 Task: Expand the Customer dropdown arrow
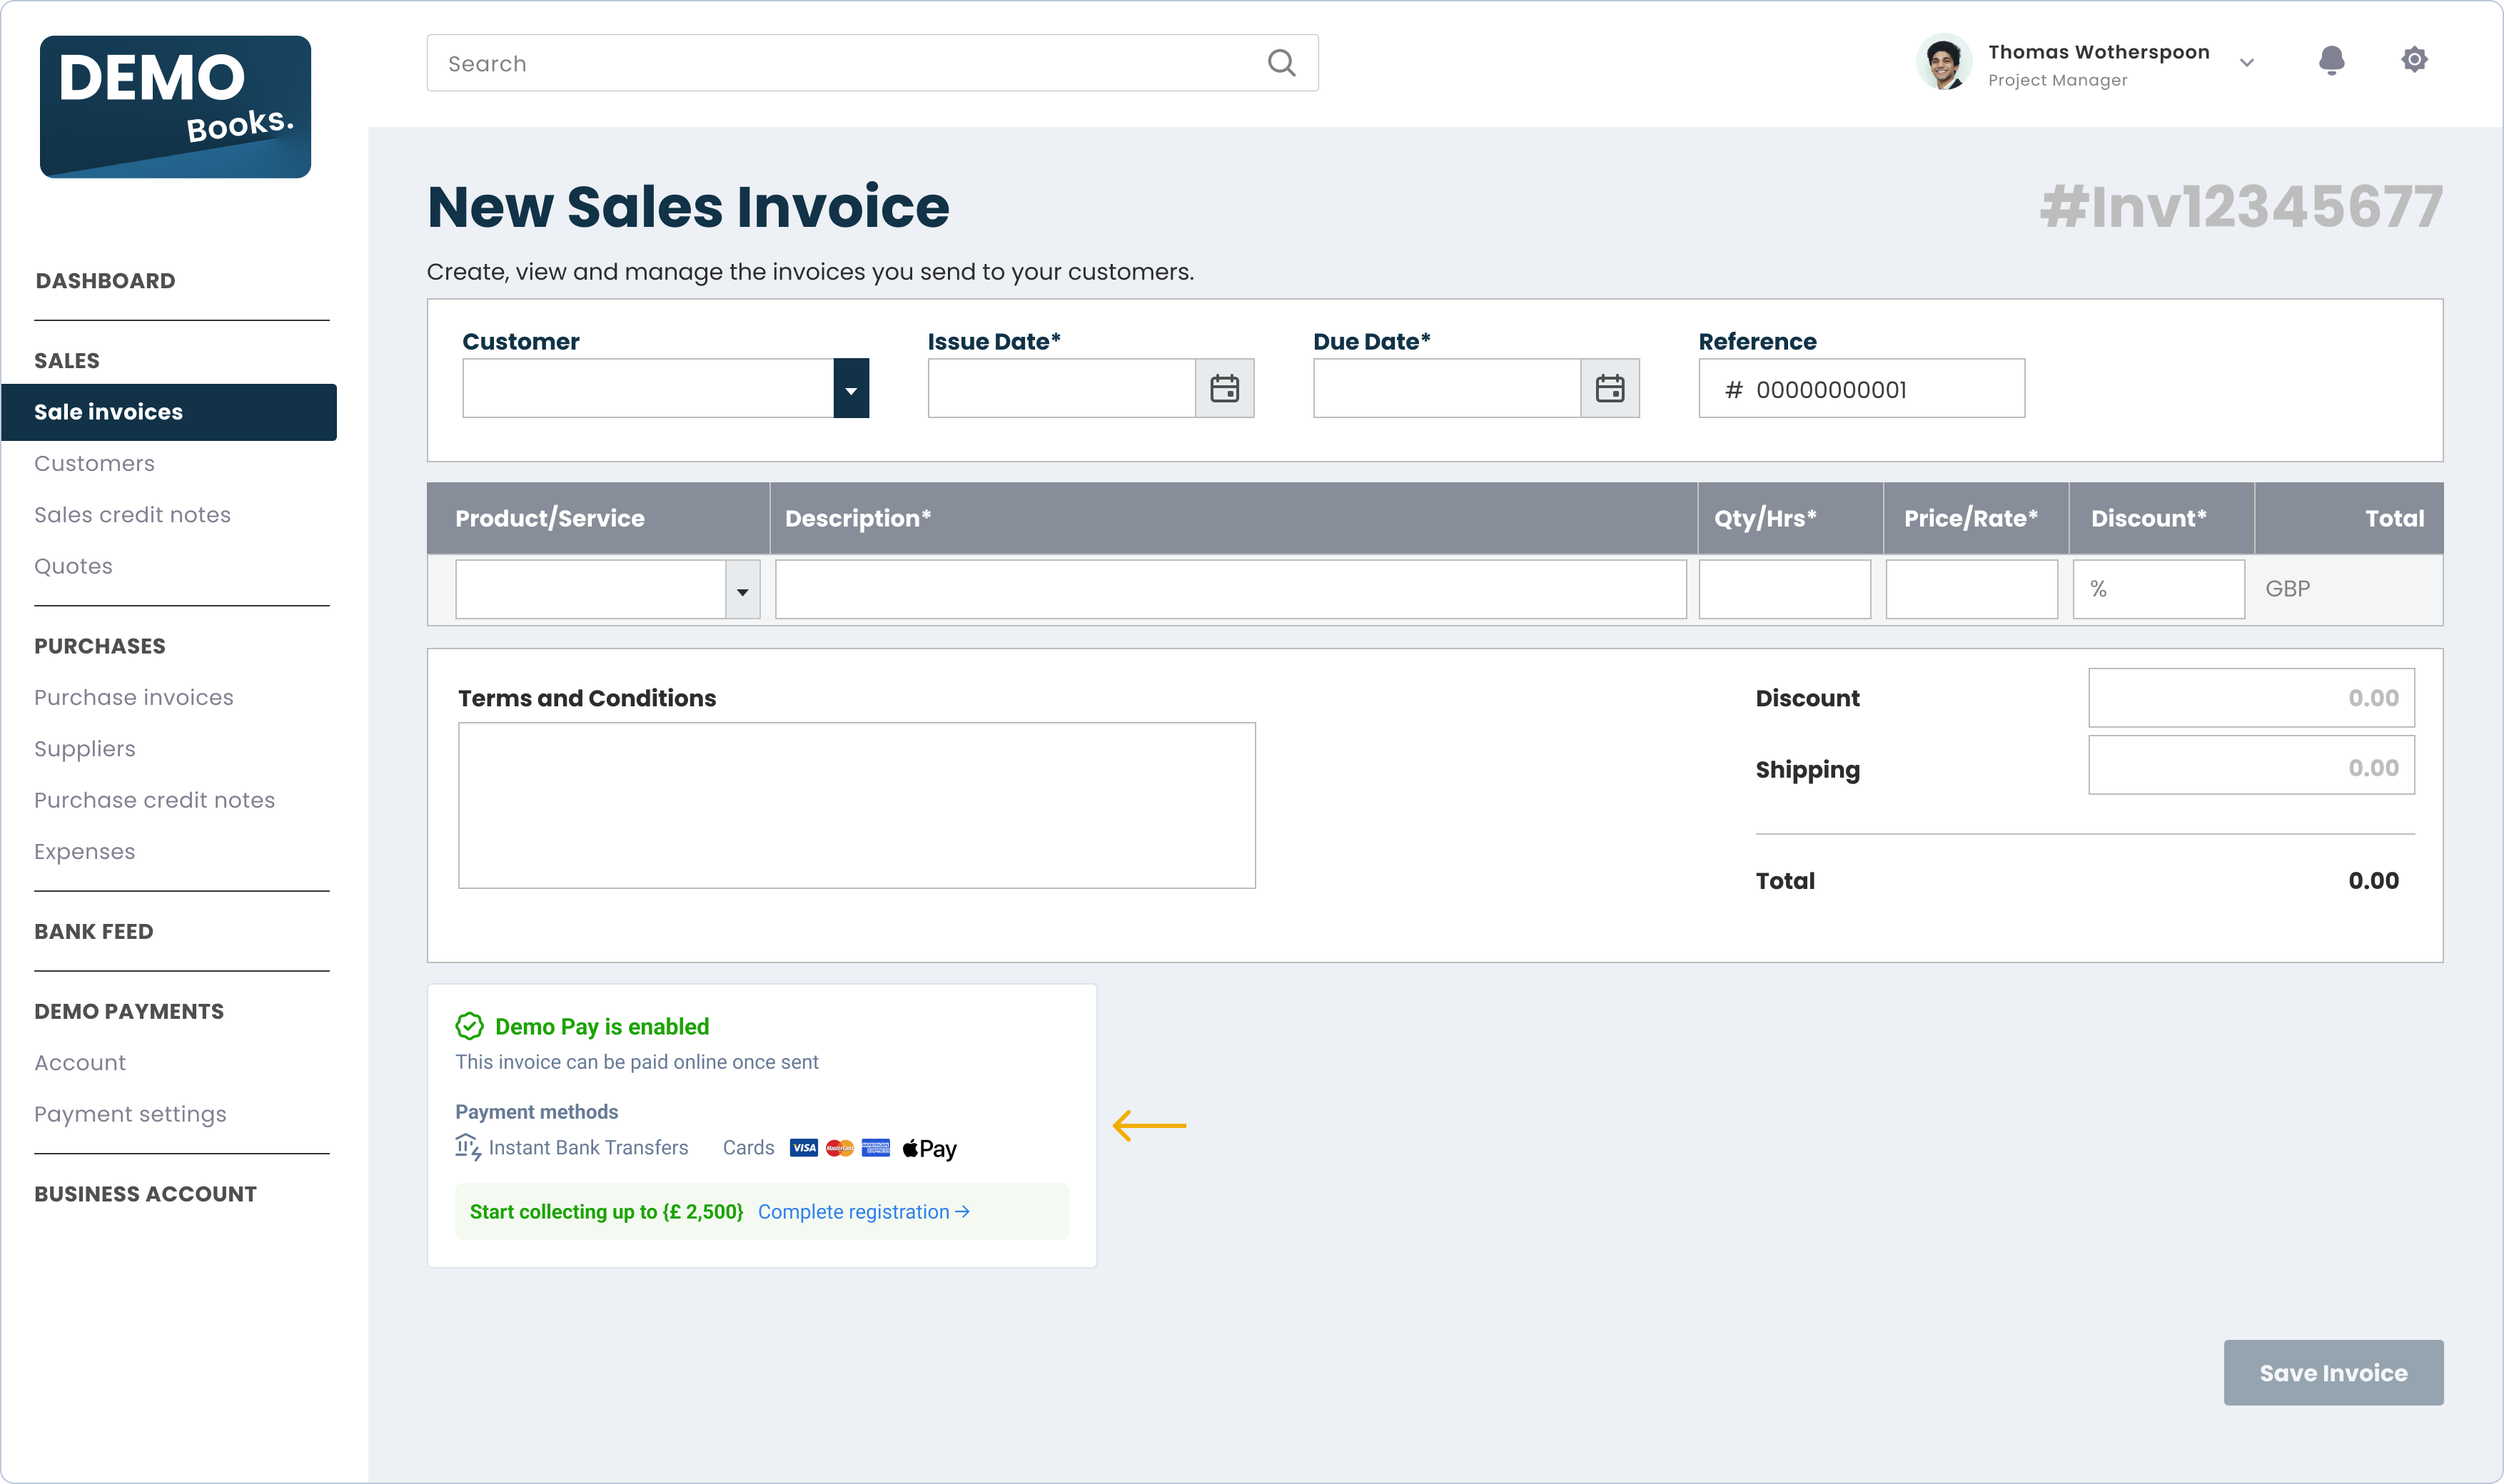[x=852, y=388]
